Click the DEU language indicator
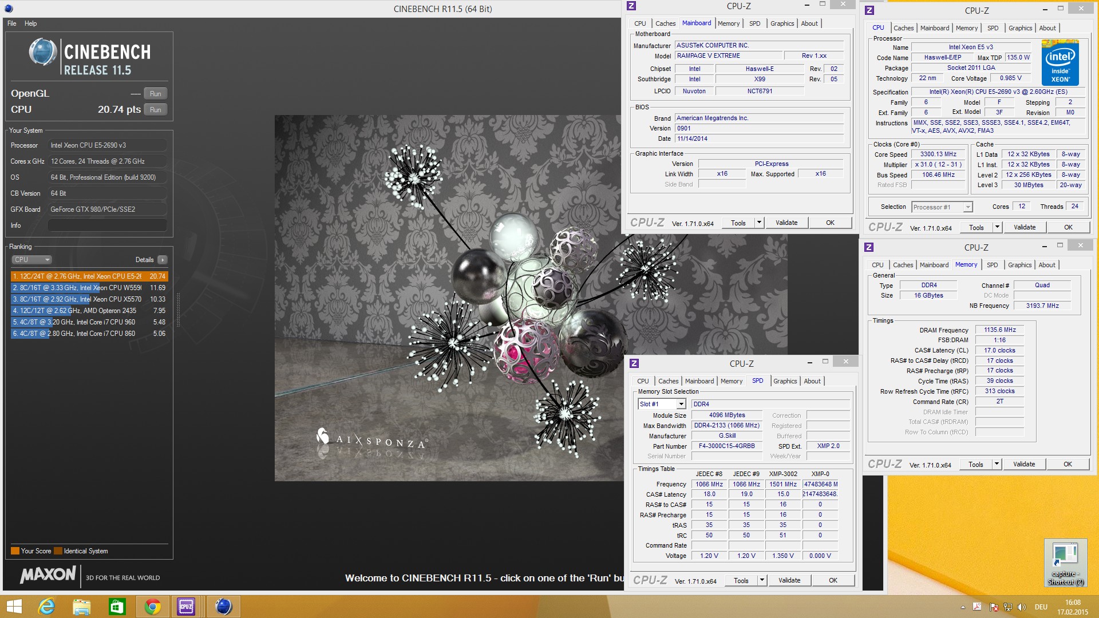Screen dimensions: 1099x618 point(1041,607)
